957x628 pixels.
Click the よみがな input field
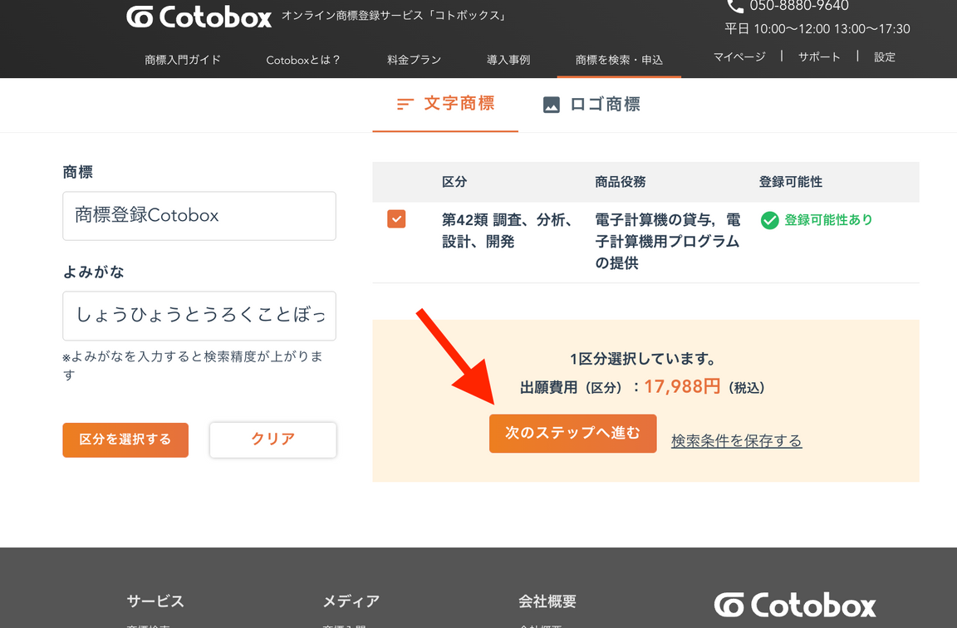199,316
